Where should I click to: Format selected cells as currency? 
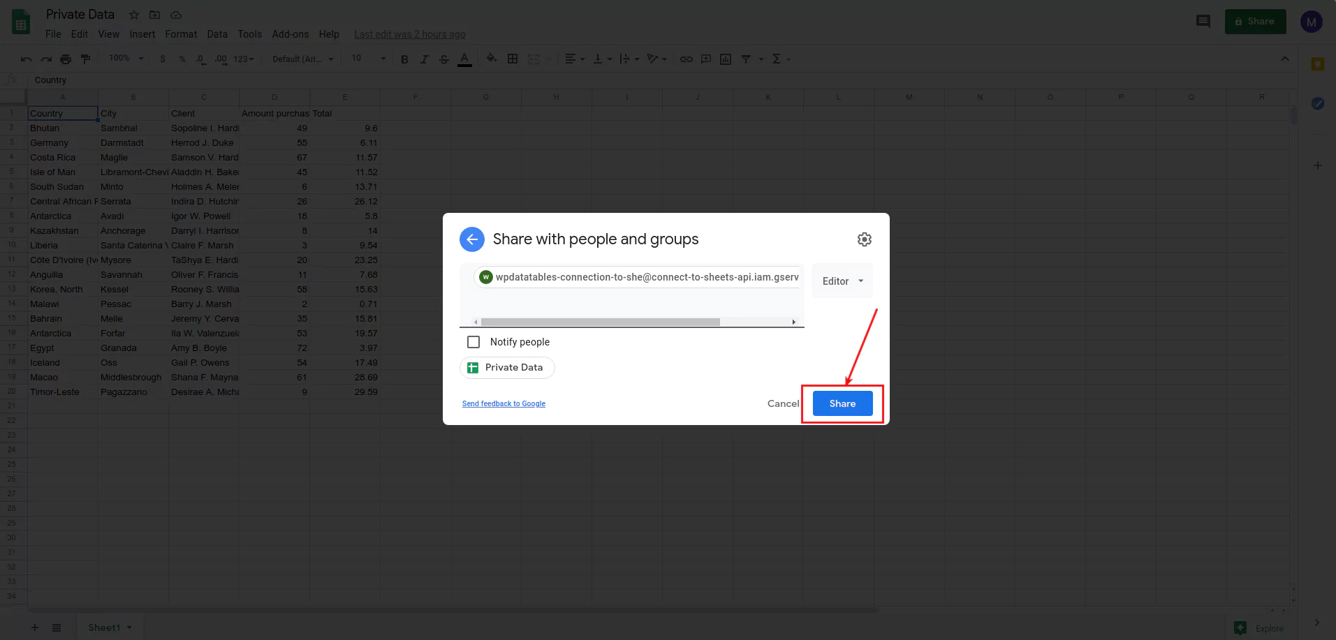coord(163,59)
